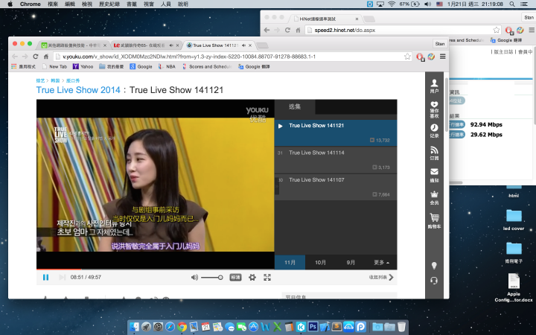Open the 我的最愛 bookmarks folder

[112, 67]
